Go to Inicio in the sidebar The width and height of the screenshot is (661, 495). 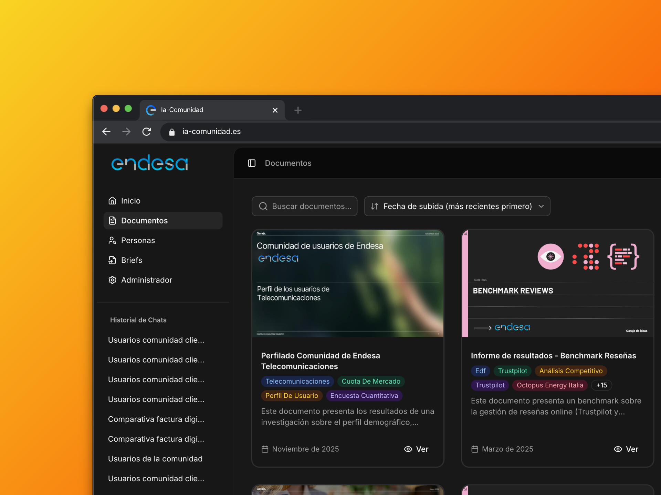click(163, 201)
